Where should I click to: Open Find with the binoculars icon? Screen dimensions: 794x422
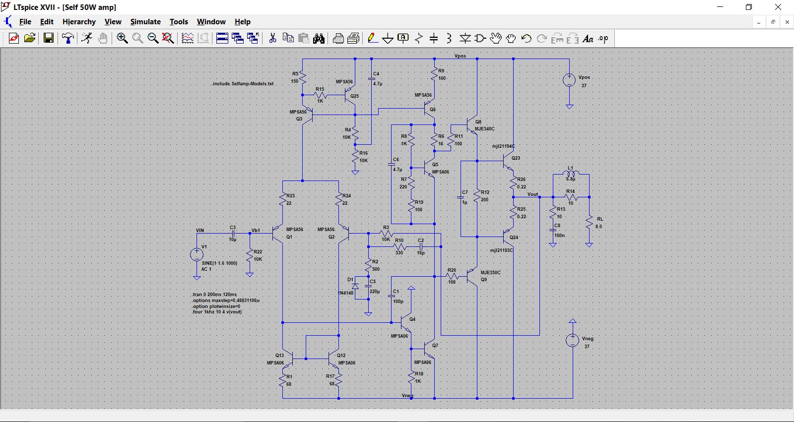click(x=319, y=38)
